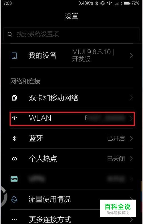Expand the 我的设备 chevron arrow

click(x=131, y=56)
